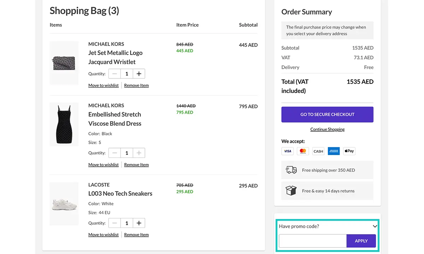Click the Visa payment icon

click(288, 151)
